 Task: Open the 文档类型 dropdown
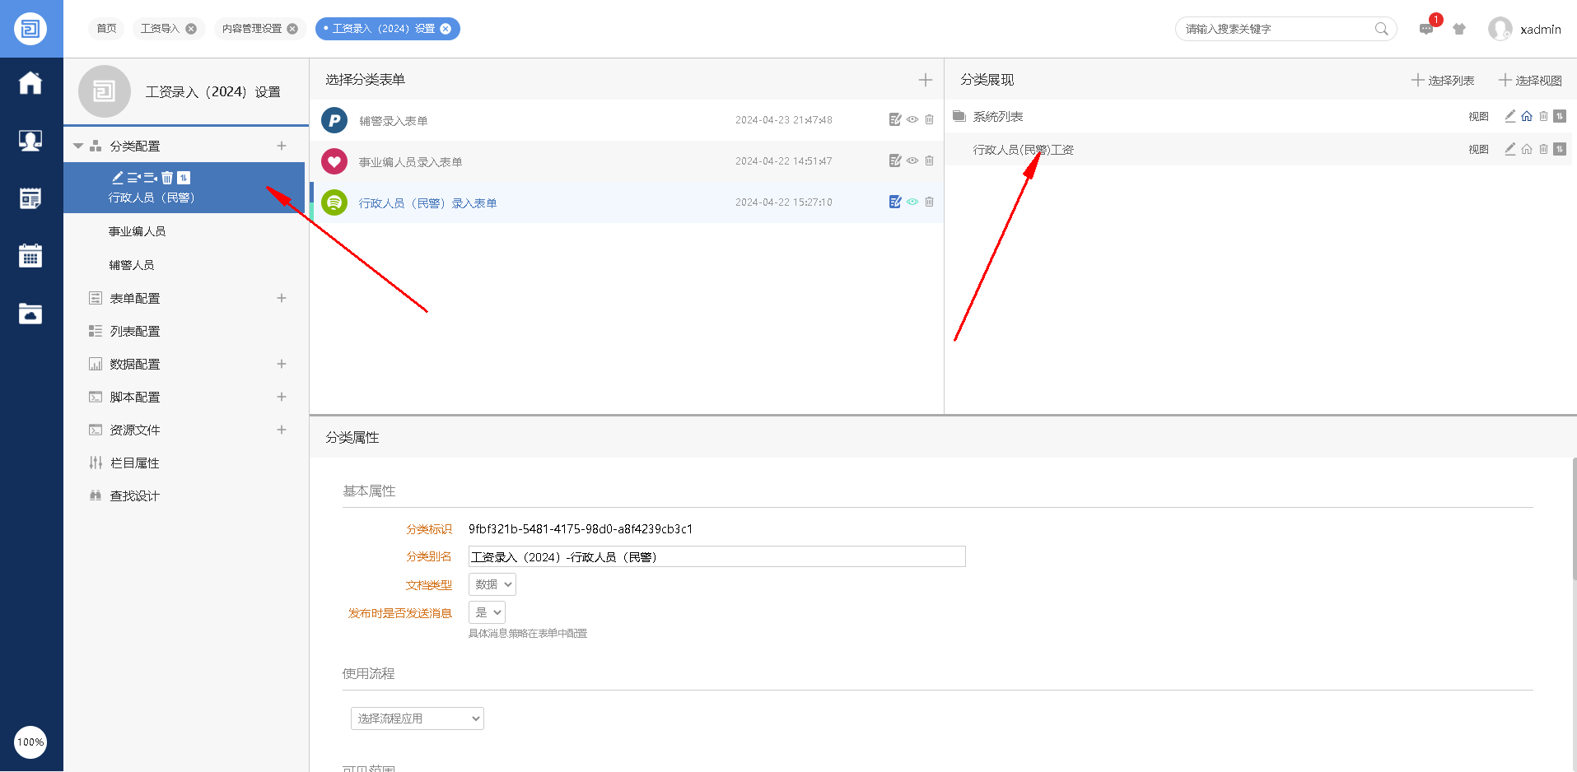tap(492, 584)
